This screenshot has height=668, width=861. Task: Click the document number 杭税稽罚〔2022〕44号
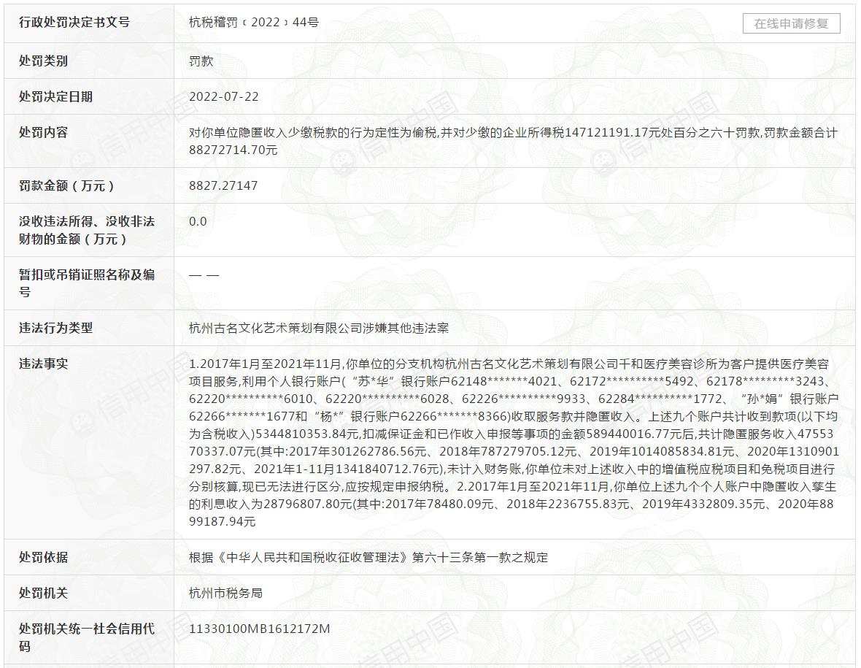click(x=254, y=23)
